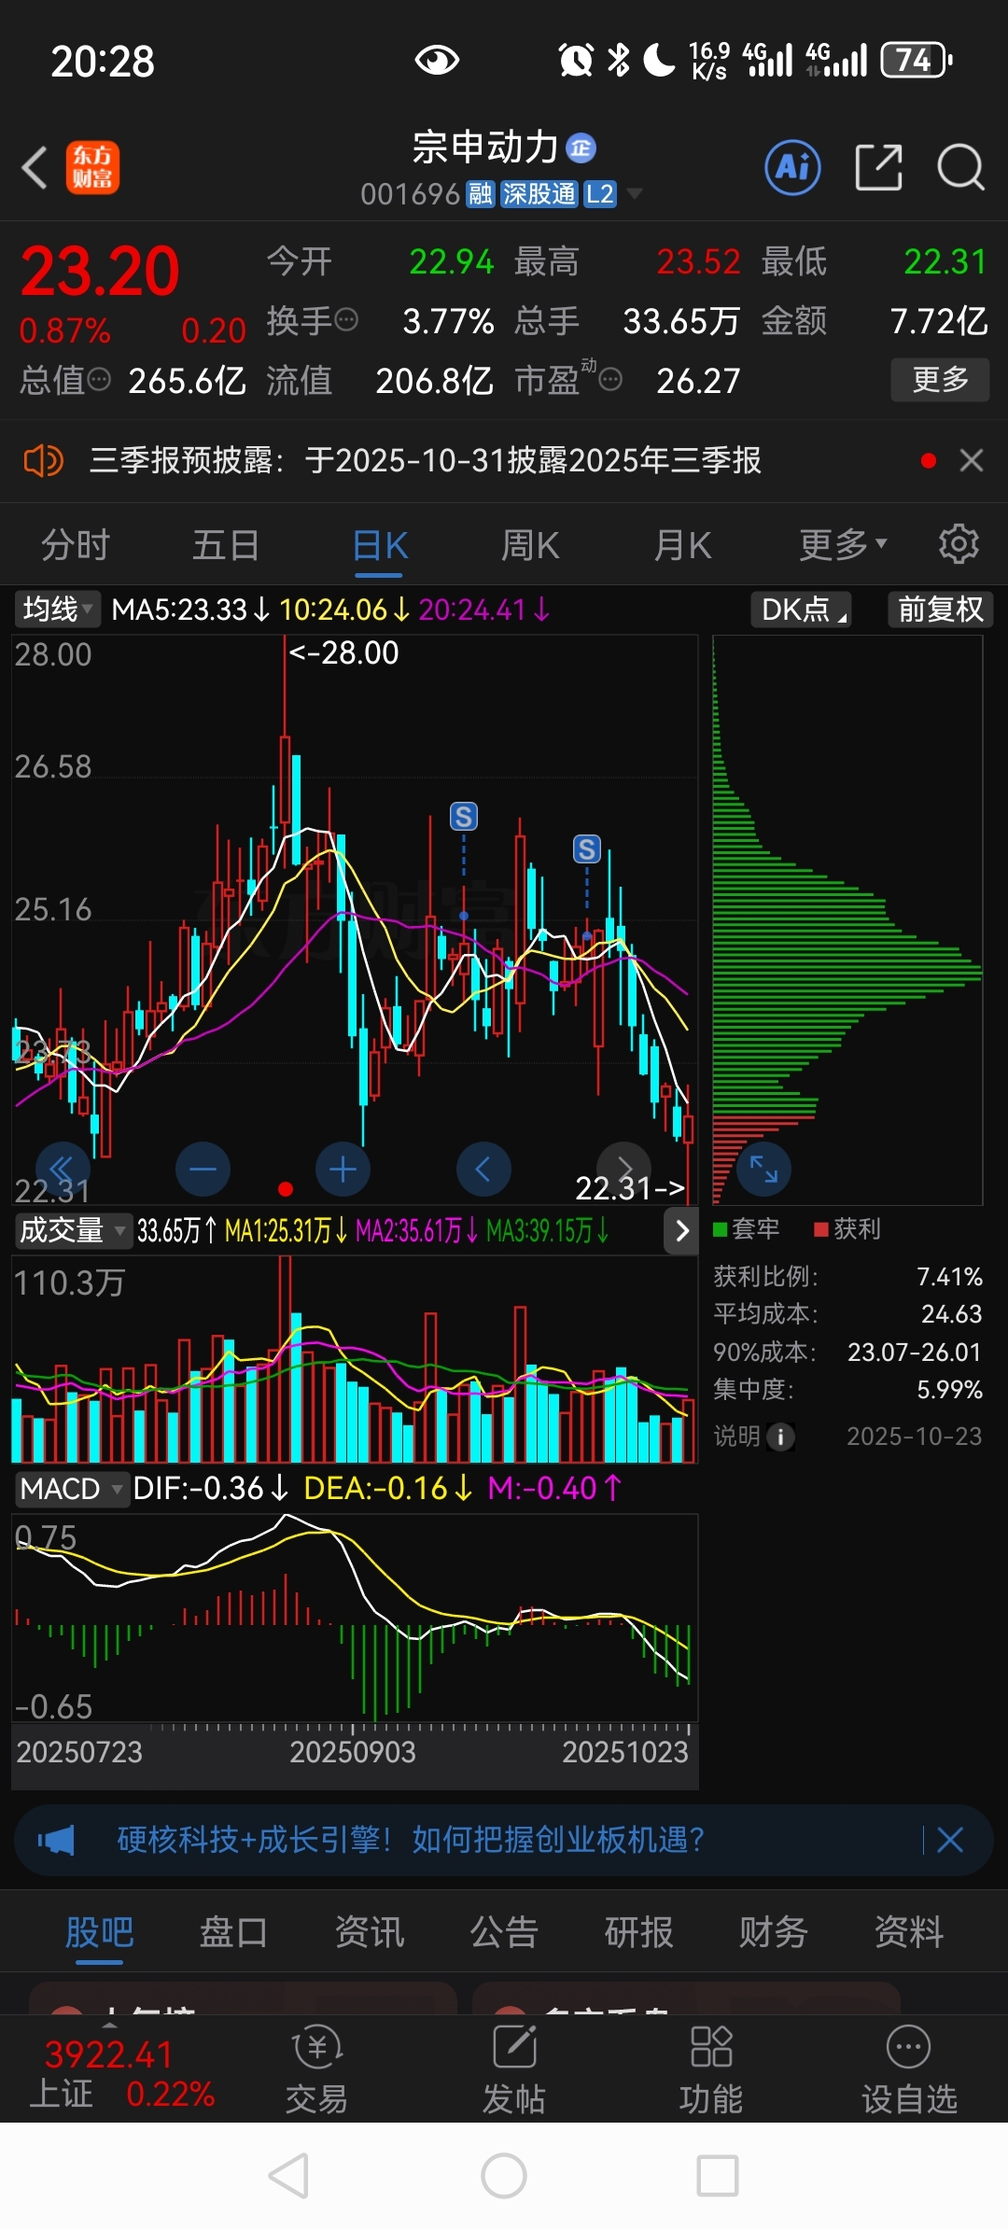Tap the 深股通 badge
Image resolution: width=1008 pixels, height=2229 pixels.
coord(539,194)
